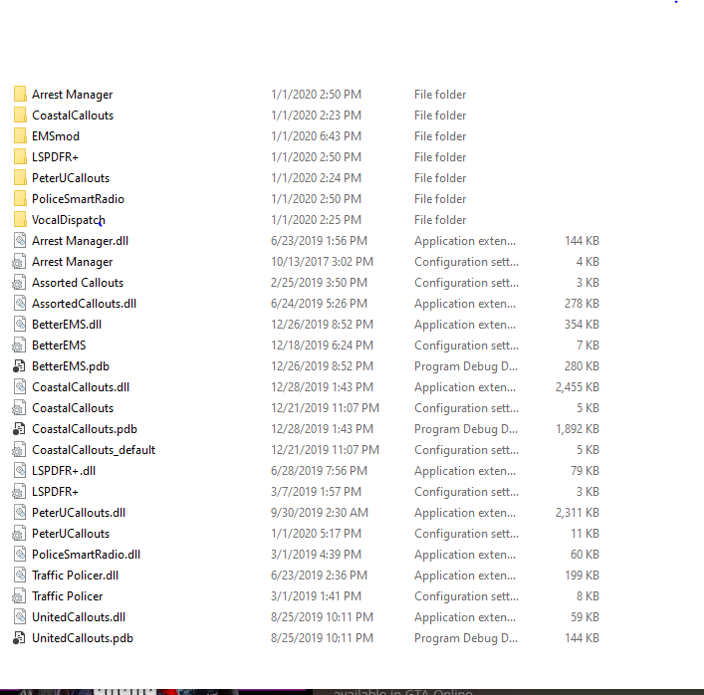Click the UnitedCallouts.dll file icon
Image resolution: width=704 pixels, height=695 pixels.
pos(19,617)
